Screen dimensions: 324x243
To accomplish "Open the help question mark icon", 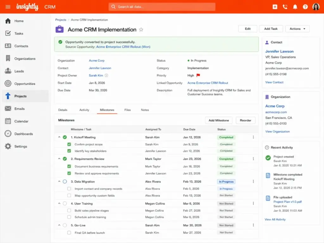I will (x=305, y=7).
